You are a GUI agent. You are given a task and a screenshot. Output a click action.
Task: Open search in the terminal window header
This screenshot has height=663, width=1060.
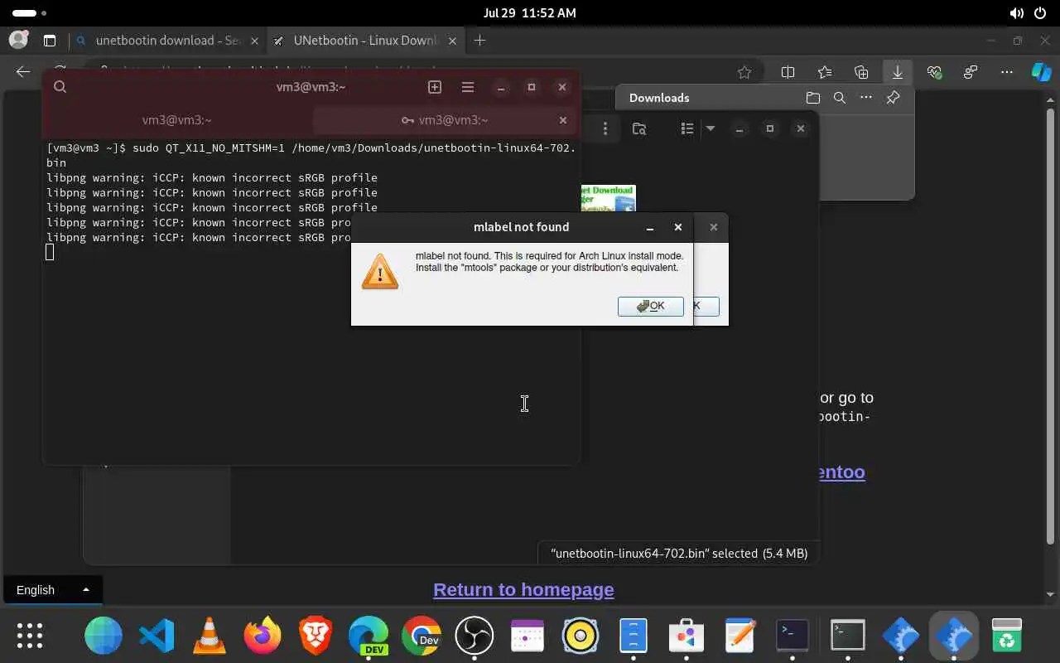(60, 87)
